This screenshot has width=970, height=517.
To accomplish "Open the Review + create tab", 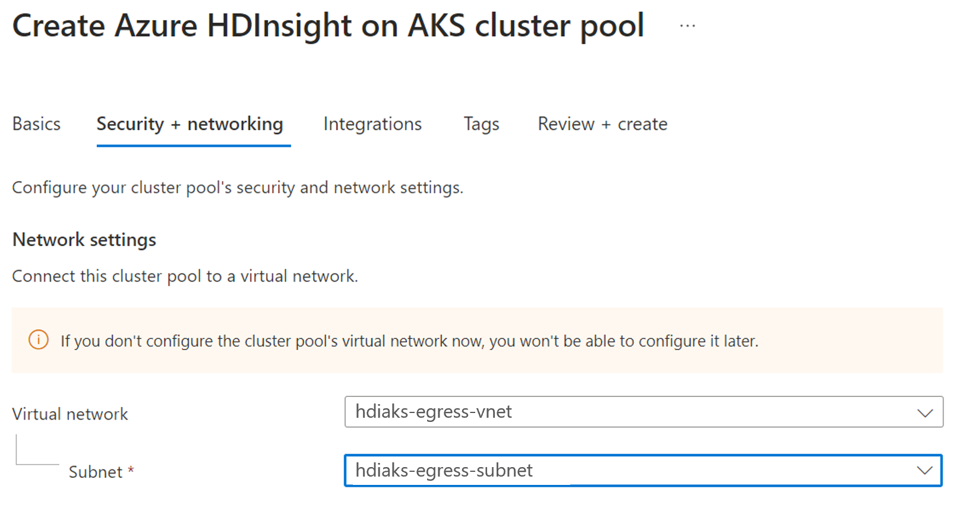I will click(602, 124).
